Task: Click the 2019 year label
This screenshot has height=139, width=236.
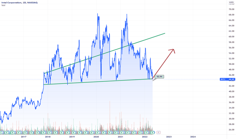Action: coord(72,136)
